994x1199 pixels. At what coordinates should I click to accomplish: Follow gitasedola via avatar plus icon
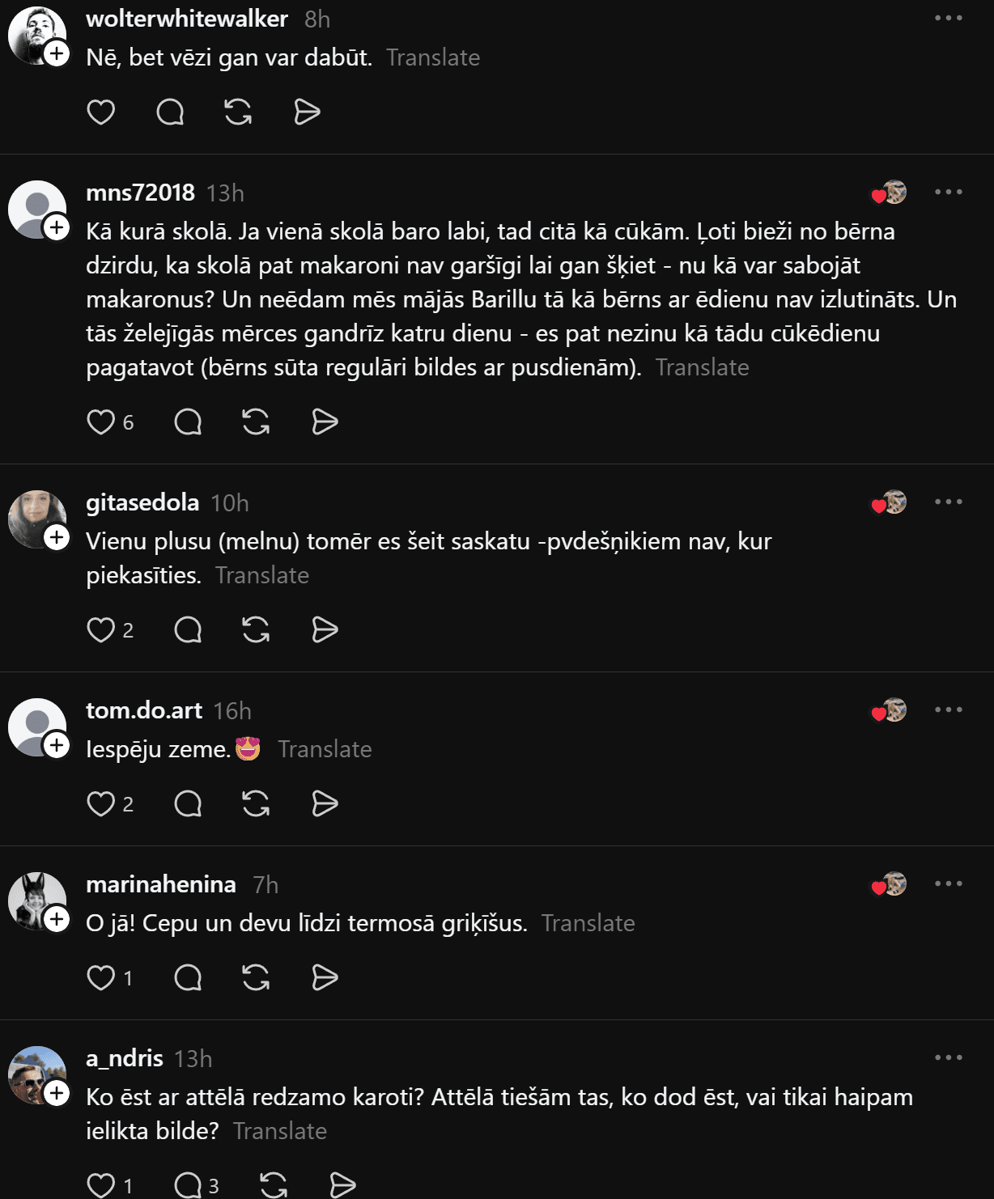[x=57, y=537]
